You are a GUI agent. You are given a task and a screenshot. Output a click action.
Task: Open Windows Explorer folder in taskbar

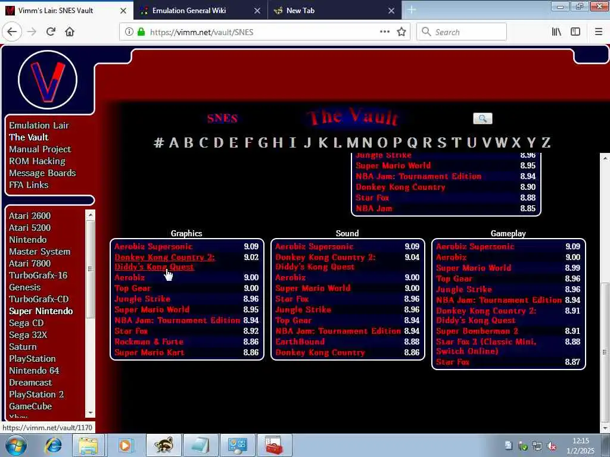tap(88, 445)
